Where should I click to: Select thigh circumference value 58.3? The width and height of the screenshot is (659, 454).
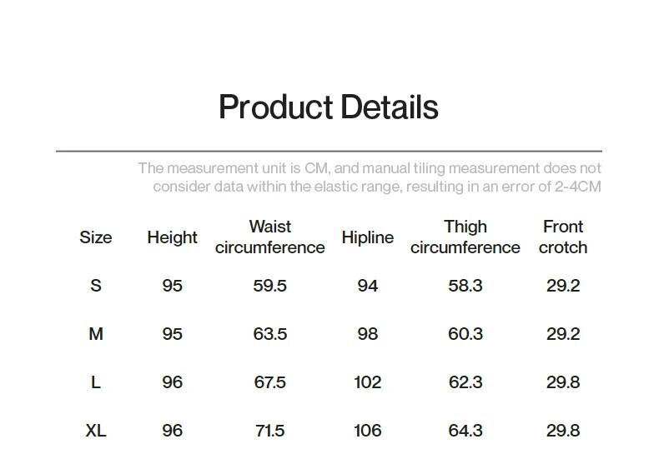coord(465,286)
